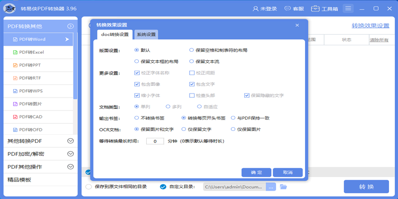398x199 pixels.
Task: Select 保留文本框的布局 option
Action: pos(136,61)
